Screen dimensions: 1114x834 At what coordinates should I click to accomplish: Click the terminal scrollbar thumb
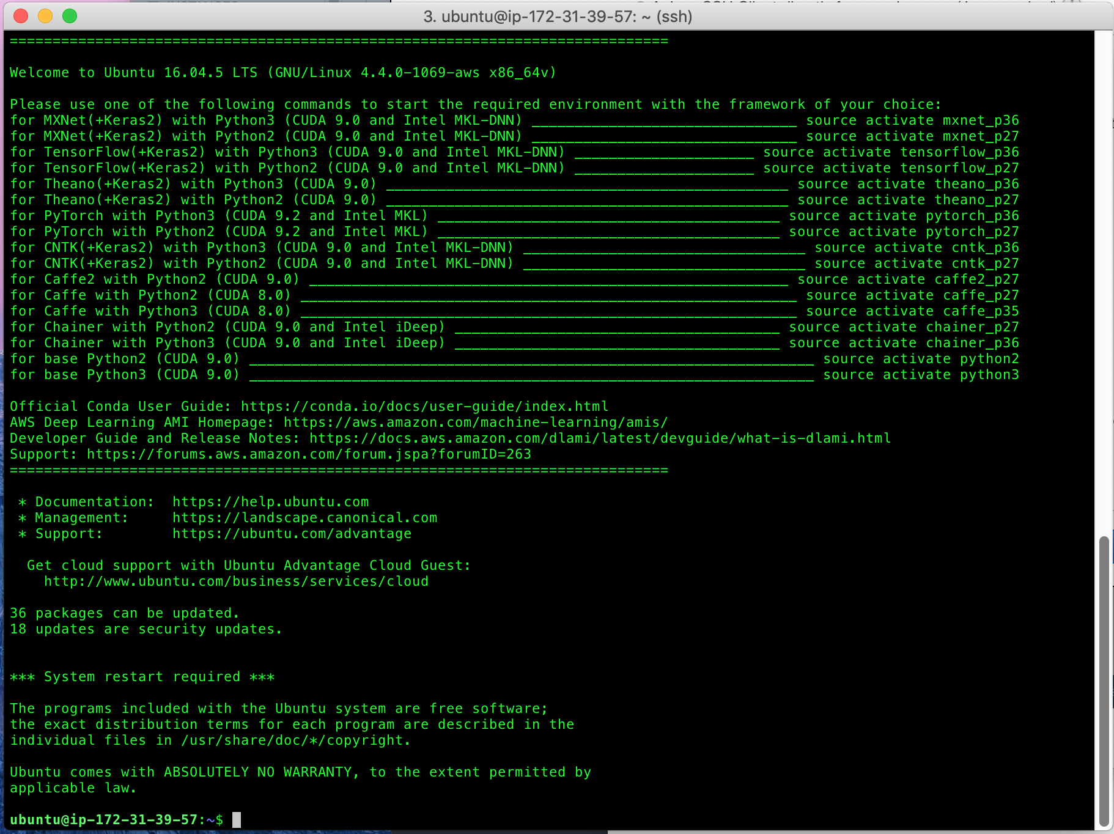1103,679
